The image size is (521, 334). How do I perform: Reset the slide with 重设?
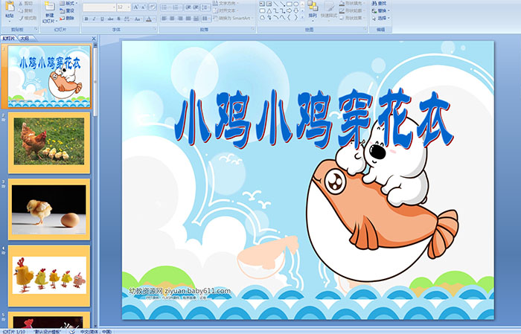[67, 10]
